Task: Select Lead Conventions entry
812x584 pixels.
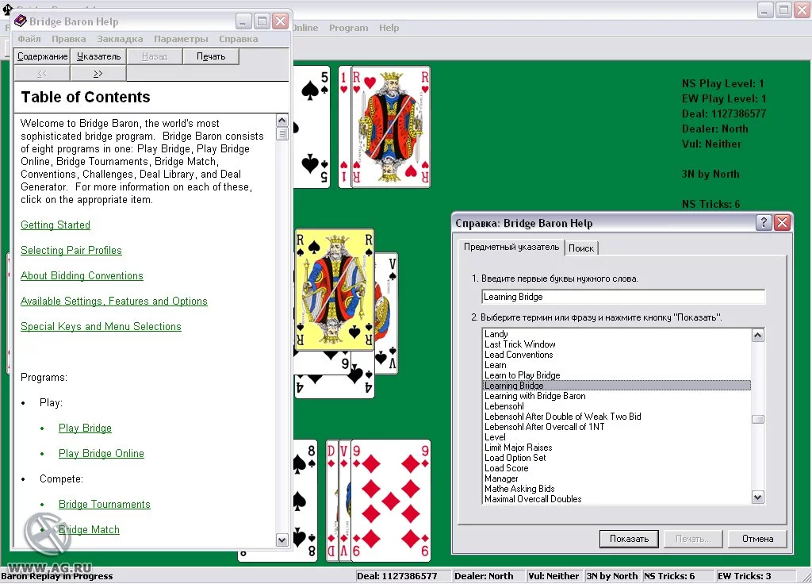Action: pyautogui.click(x=519, y=355)
